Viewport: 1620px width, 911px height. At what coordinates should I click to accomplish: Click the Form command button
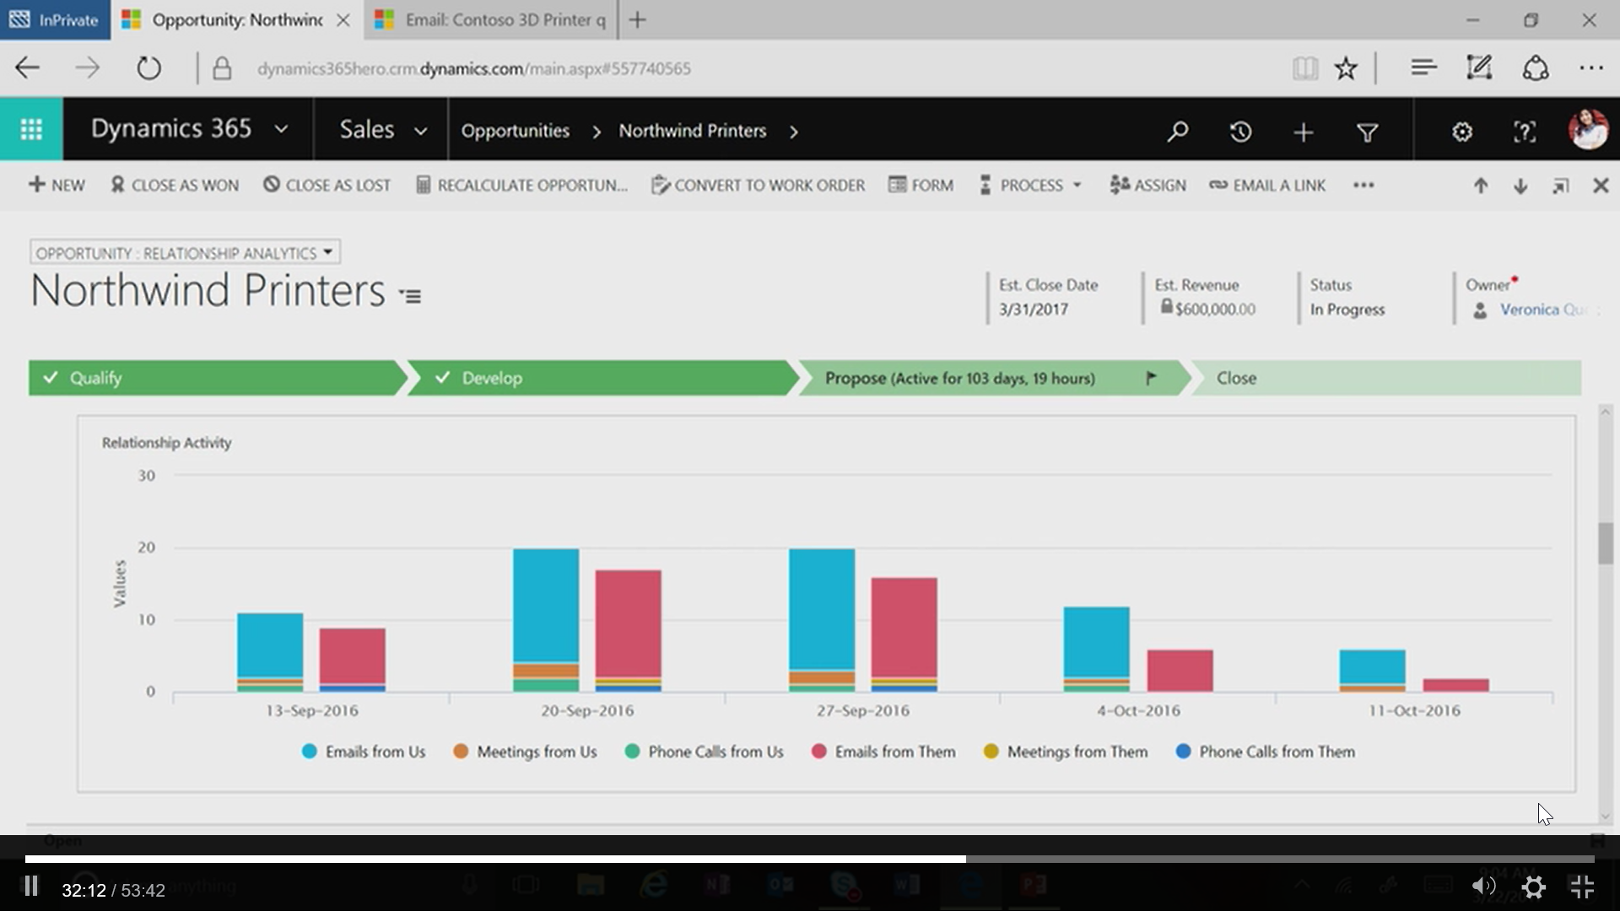(921, 186)
